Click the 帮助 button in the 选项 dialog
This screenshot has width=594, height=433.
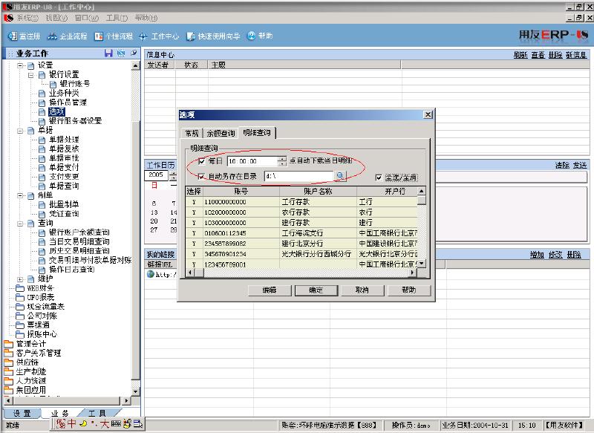pos(409,290)
